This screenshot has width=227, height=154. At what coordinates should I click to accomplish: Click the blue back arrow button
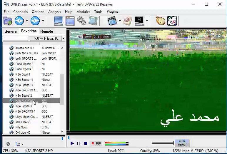click(x=19, y=21)
